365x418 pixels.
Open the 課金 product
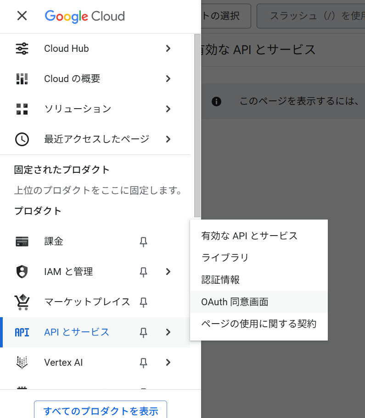(x=95, y=242)
